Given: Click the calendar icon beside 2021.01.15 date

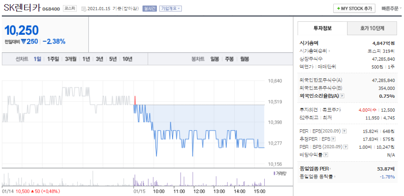Looking at the screenshot, I should click(x=84, y=9).
